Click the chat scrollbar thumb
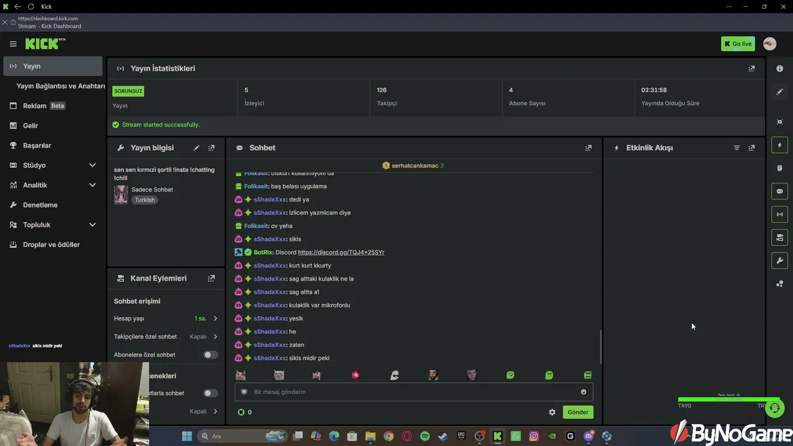Screen dimensions: 793x446 600,347
